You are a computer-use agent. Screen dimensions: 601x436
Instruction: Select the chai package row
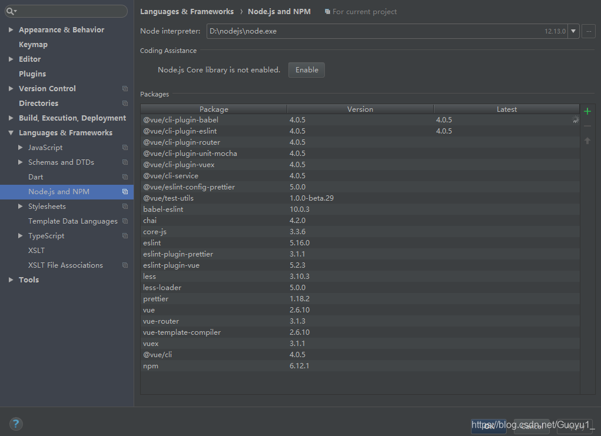[360, 220]
